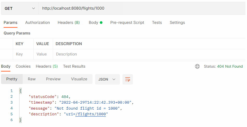Go to the Pre-request Script tab

pos(127,23)
